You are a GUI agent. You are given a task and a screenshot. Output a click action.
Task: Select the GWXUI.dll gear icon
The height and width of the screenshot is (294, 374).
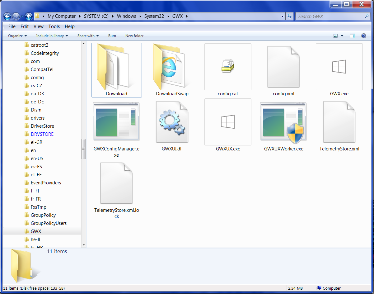tap(172, 122)
